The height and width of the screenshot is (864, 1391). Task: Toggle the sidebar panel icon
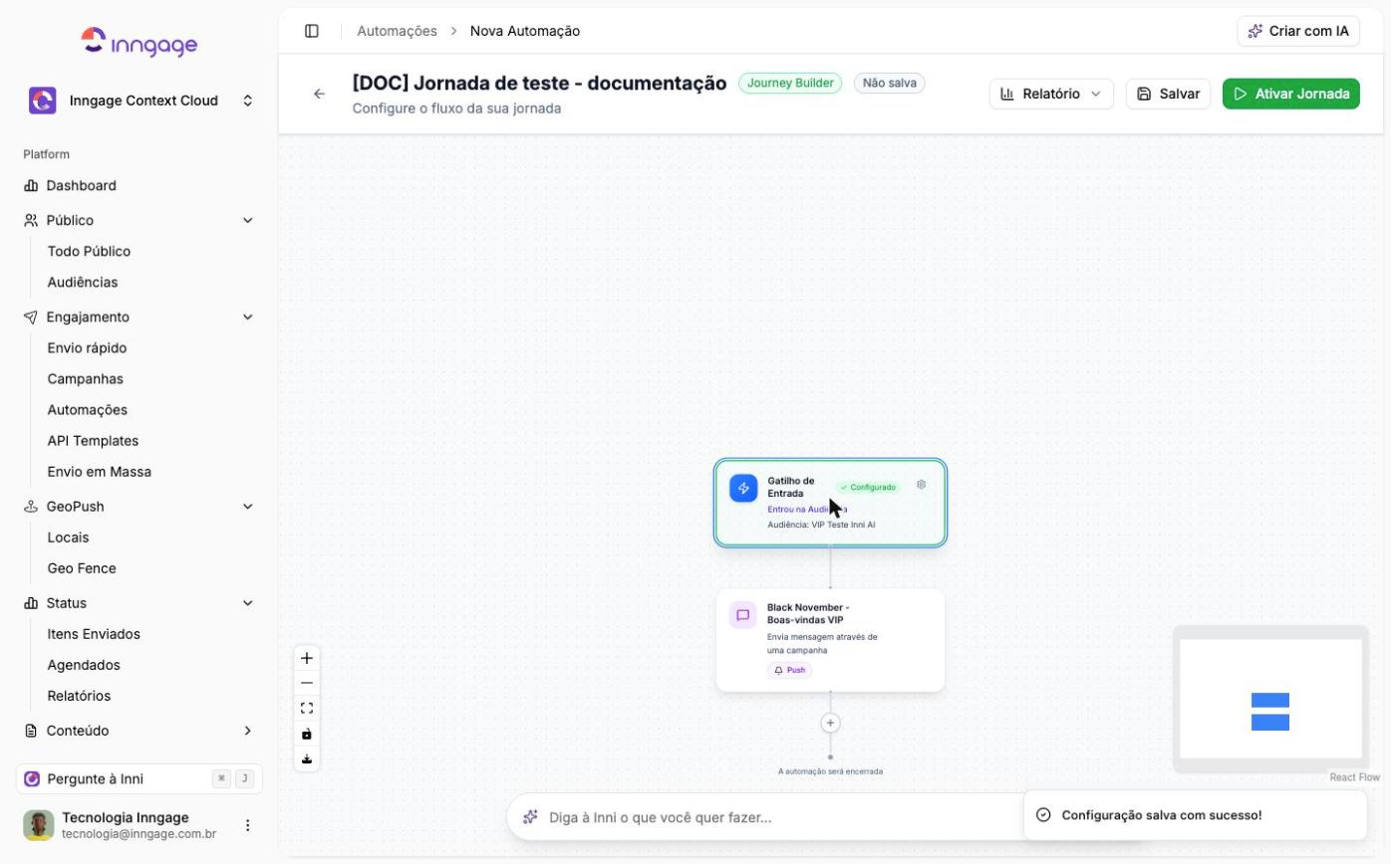click(x=312, y=31)
